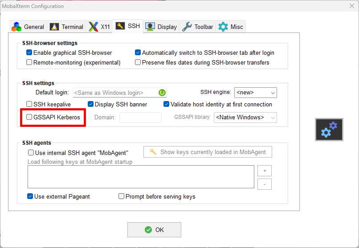Click the OK button
The width and height of the screenshot is (359, 248).
pos(154,230)
